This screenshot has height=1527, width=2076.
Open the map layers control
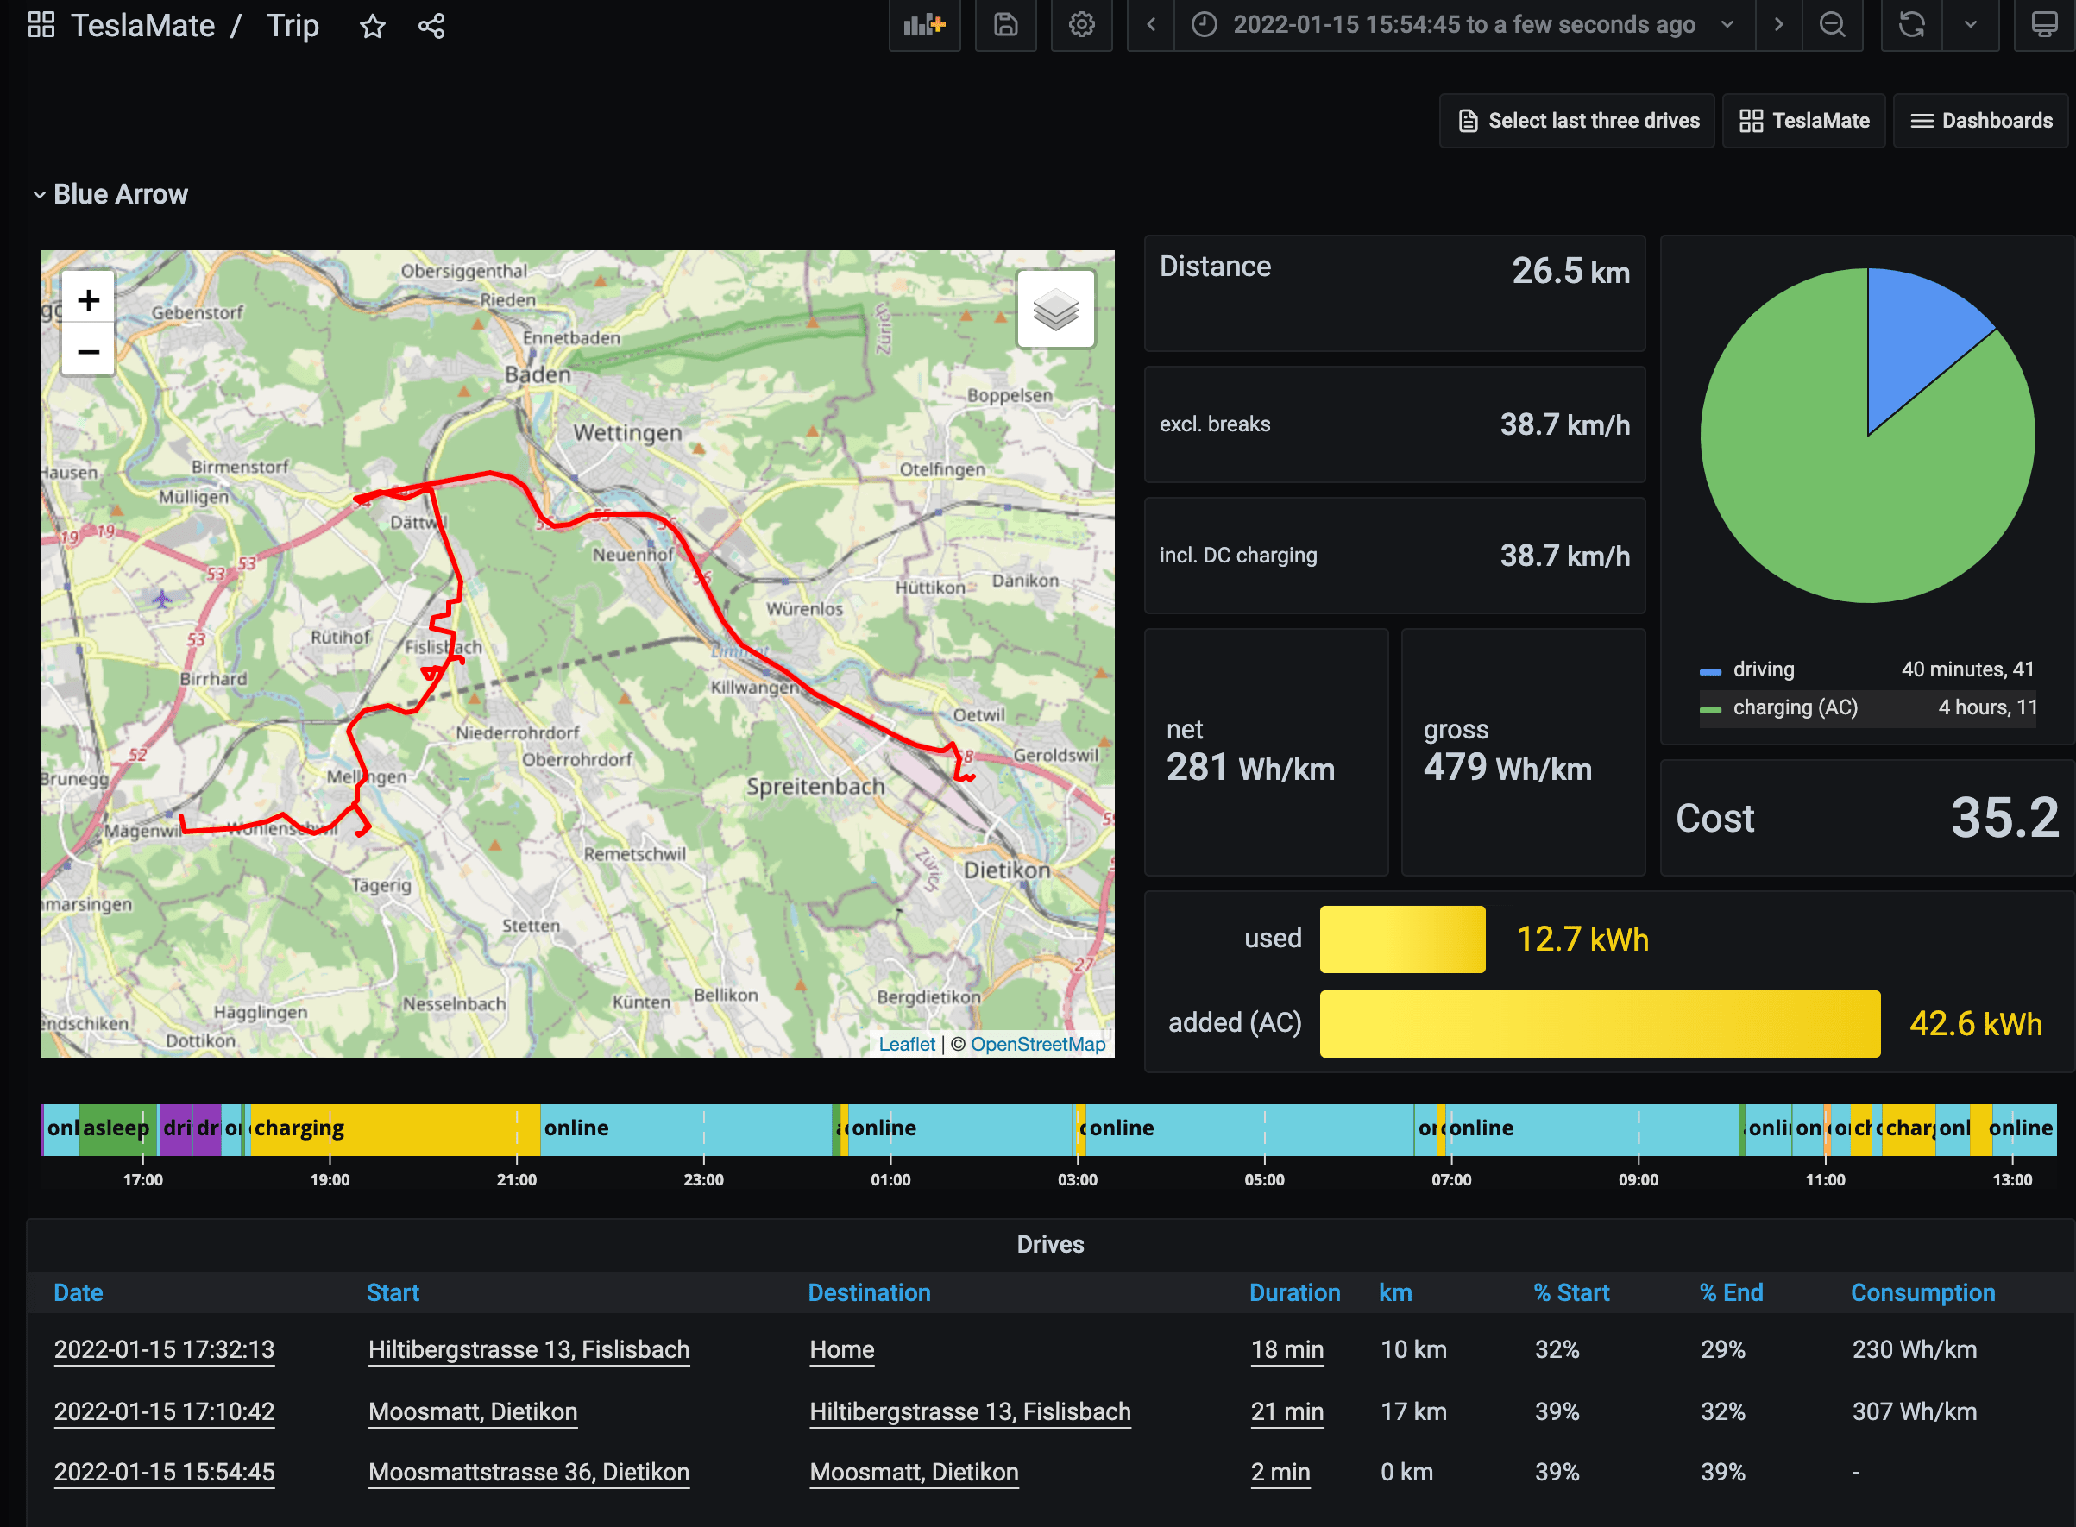[1054, 310]
